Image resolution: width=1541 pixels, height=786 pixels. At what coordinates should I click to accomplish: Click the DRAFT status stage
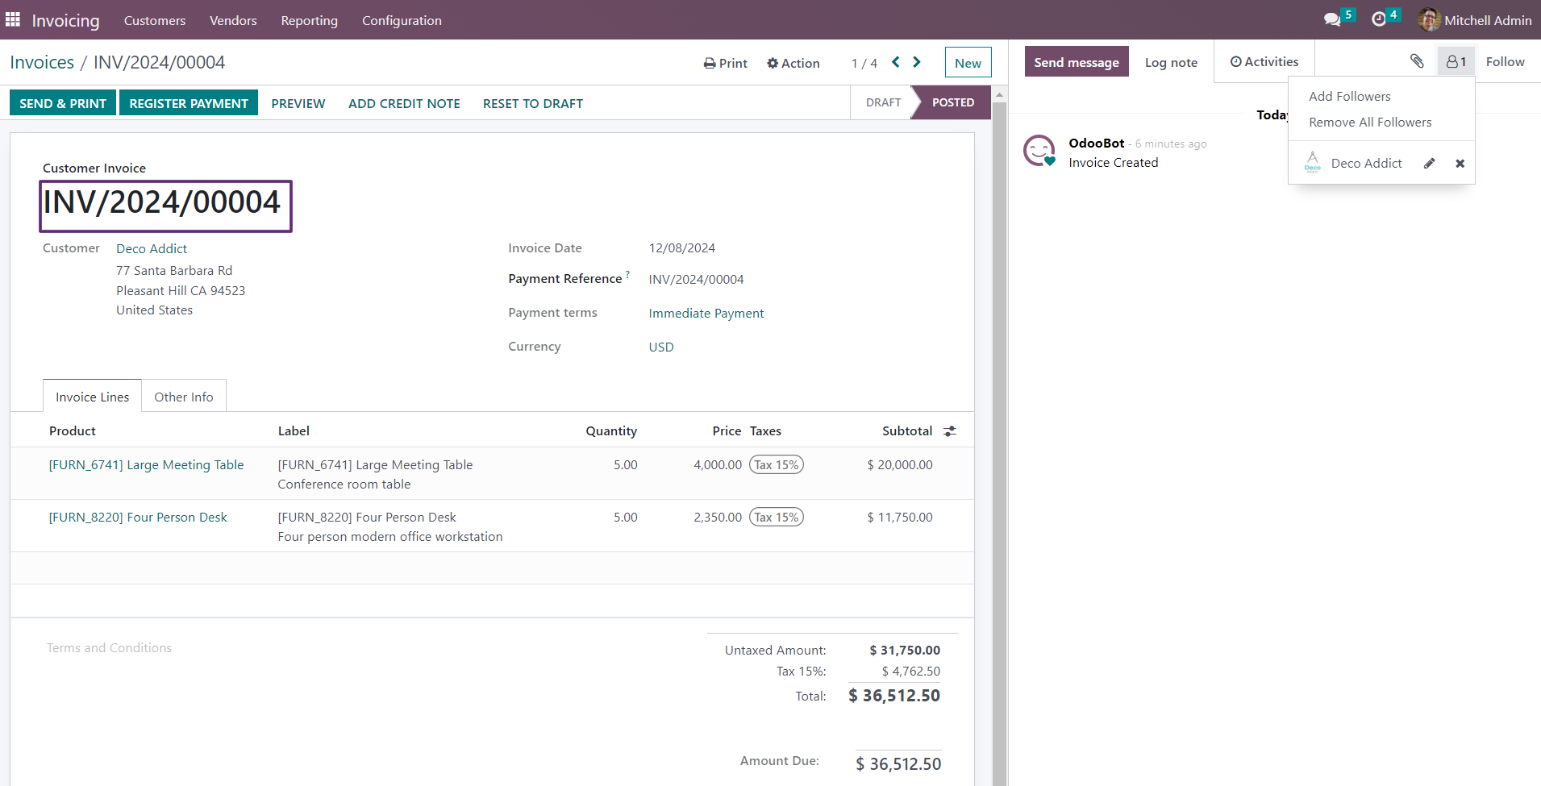[x=883, y=102]
